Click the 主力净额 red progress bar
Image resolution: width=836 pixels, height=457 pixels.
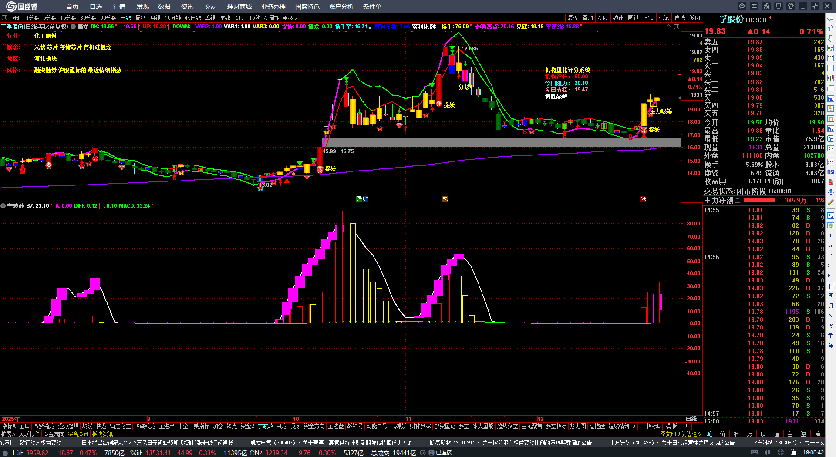759,200
